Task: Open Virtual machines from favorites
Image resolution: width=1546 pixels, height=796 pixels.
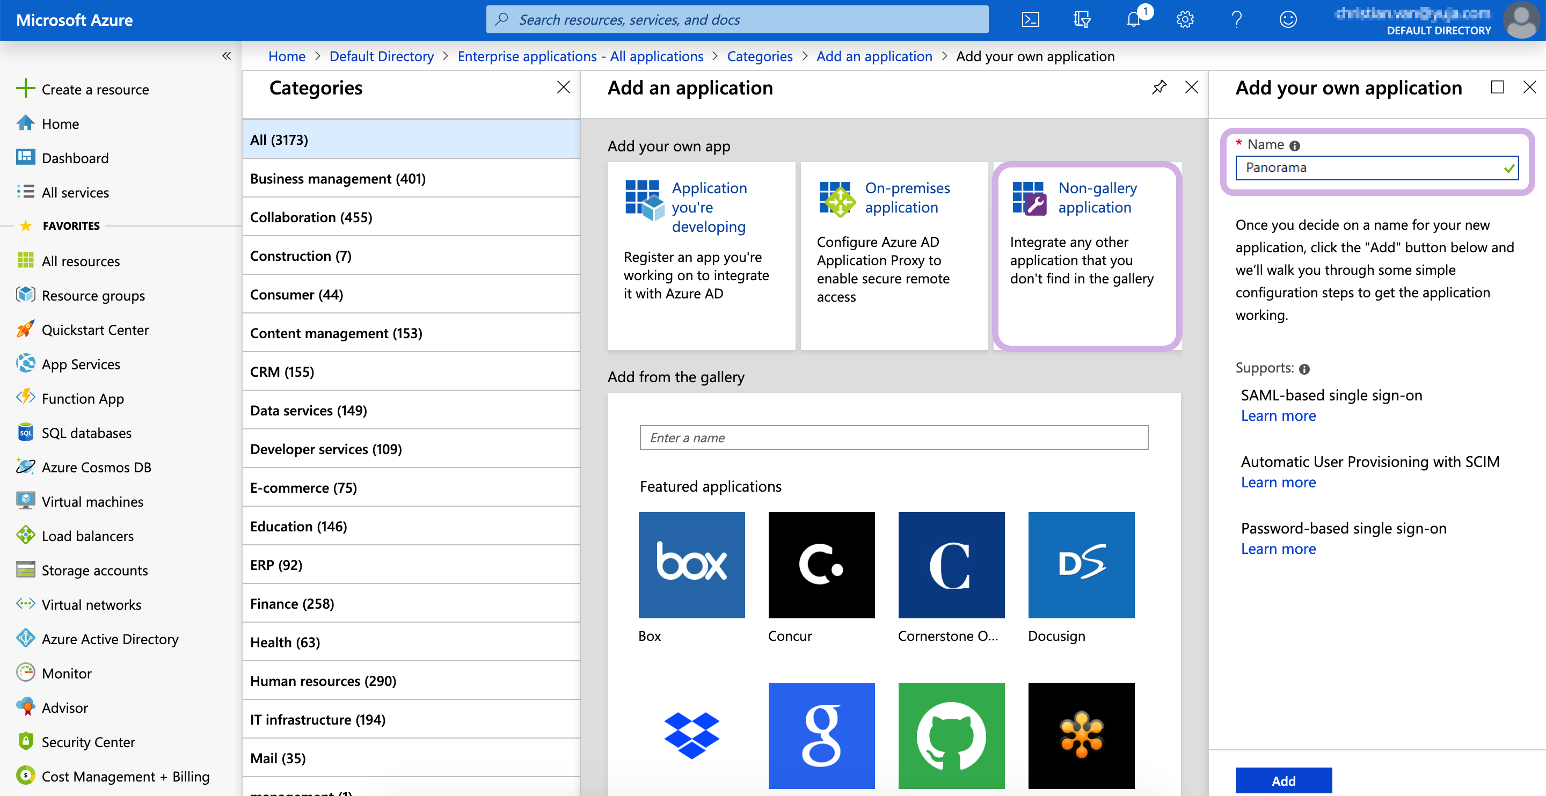Action: coord(92,501)
